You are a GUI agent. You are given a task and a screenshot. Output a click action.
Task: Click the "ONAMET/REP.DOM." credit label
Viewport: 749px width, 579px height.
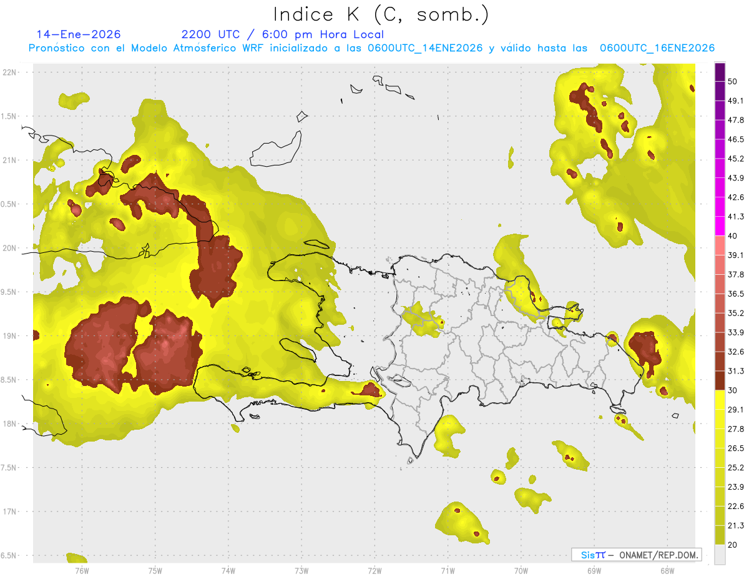point(658,555)
